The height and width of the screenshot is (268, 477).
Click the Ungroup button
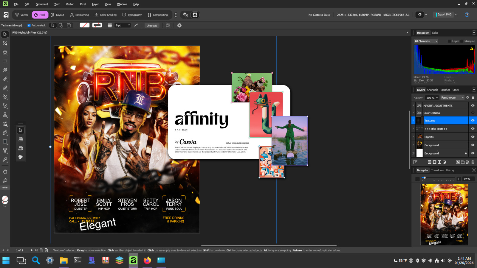[x=152, y=25]
